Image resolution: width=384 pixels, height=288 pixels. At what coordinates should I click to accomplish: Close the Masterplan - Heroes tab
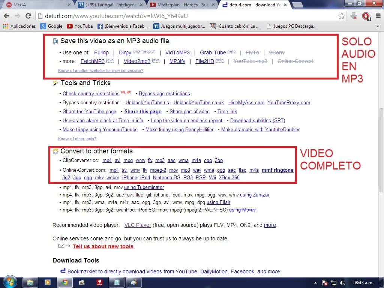point(213,4)
